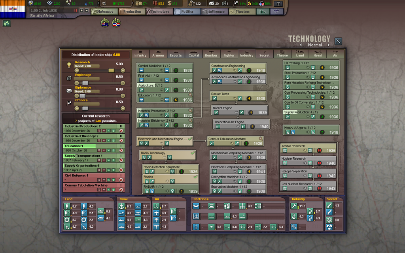Move Civil Defence down one place in the queue
Screen dimensions: 405x253
coord(104,180)
